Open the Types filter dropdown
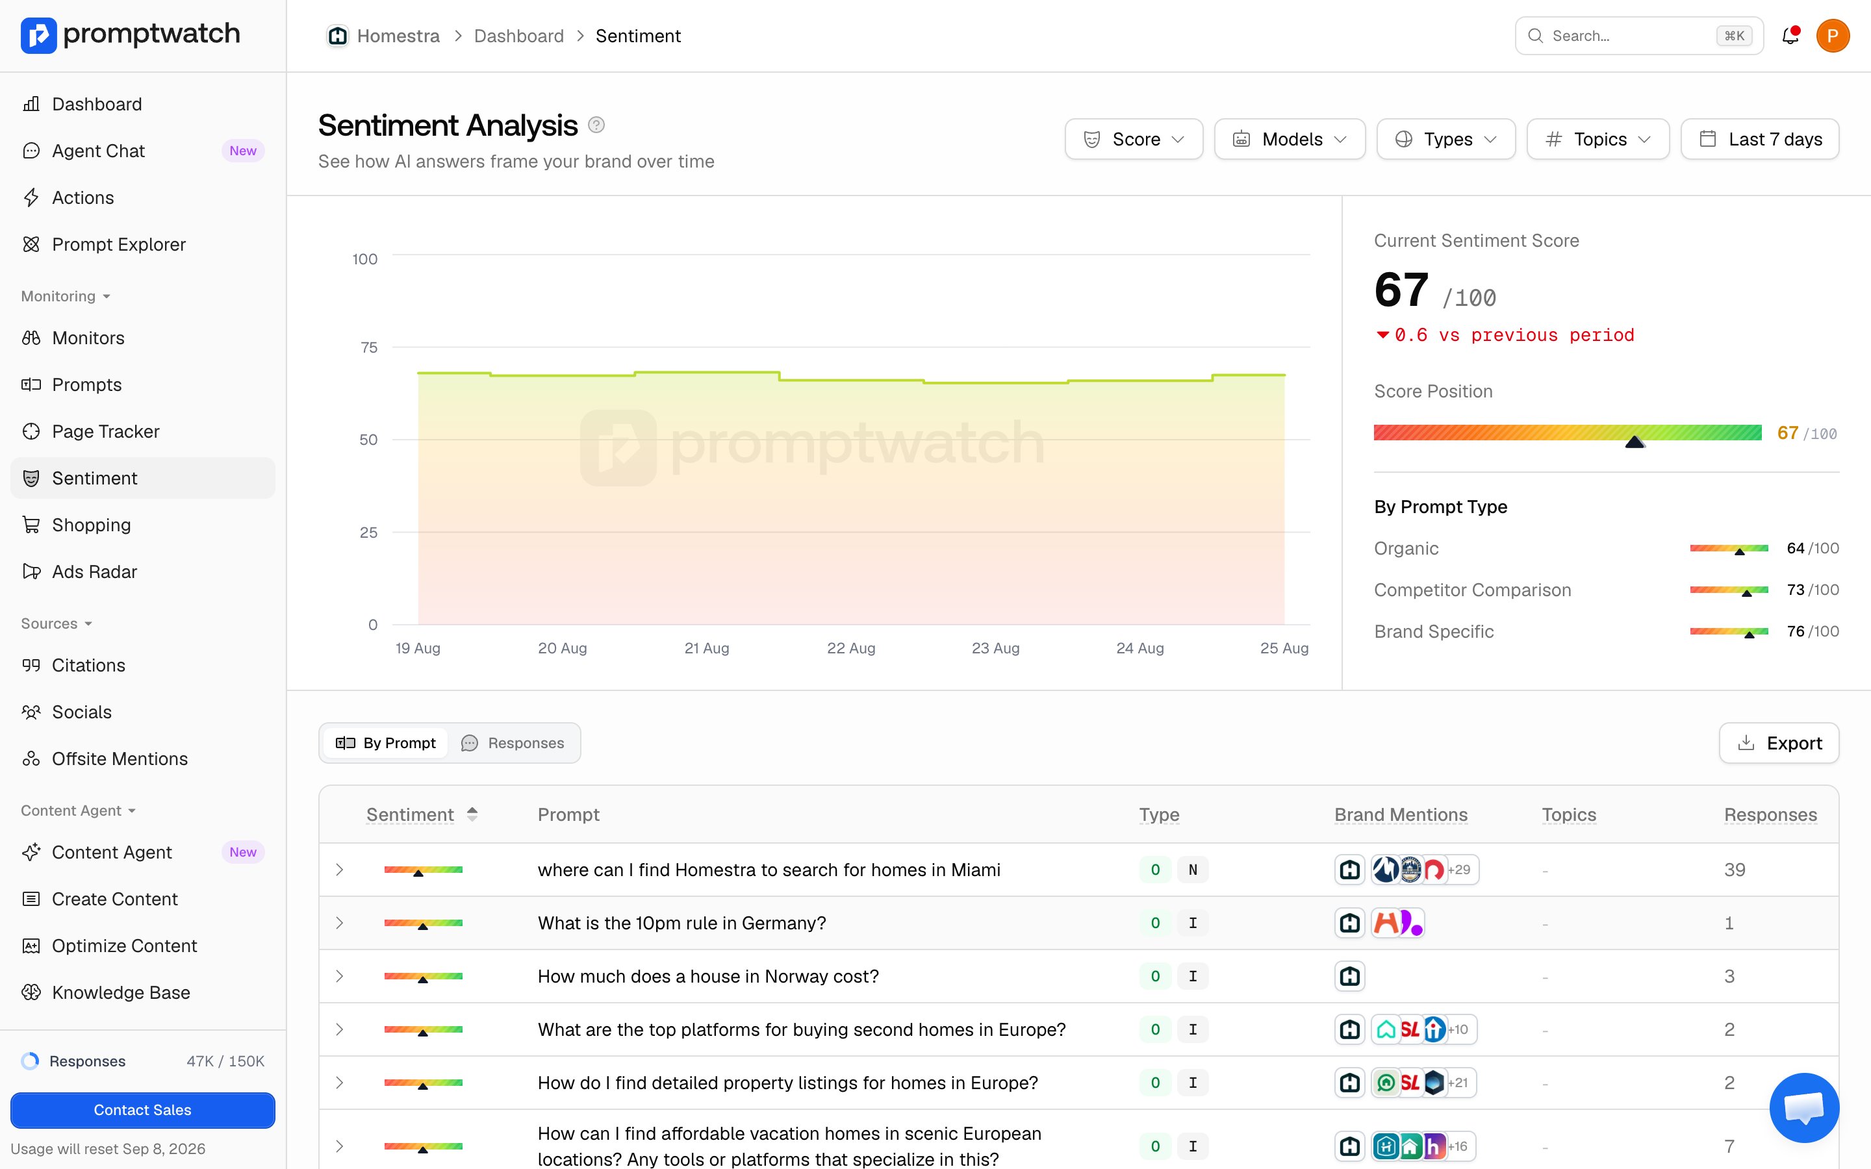The image size is (1871, 1169). pos(1445,139)
